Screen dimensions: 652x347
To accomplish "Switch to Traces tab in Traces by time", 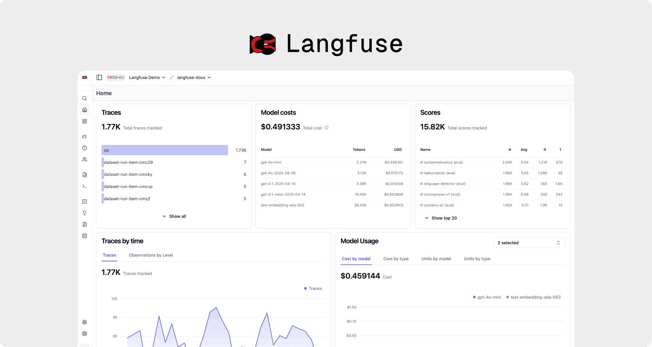I will [x=109, y=255].
